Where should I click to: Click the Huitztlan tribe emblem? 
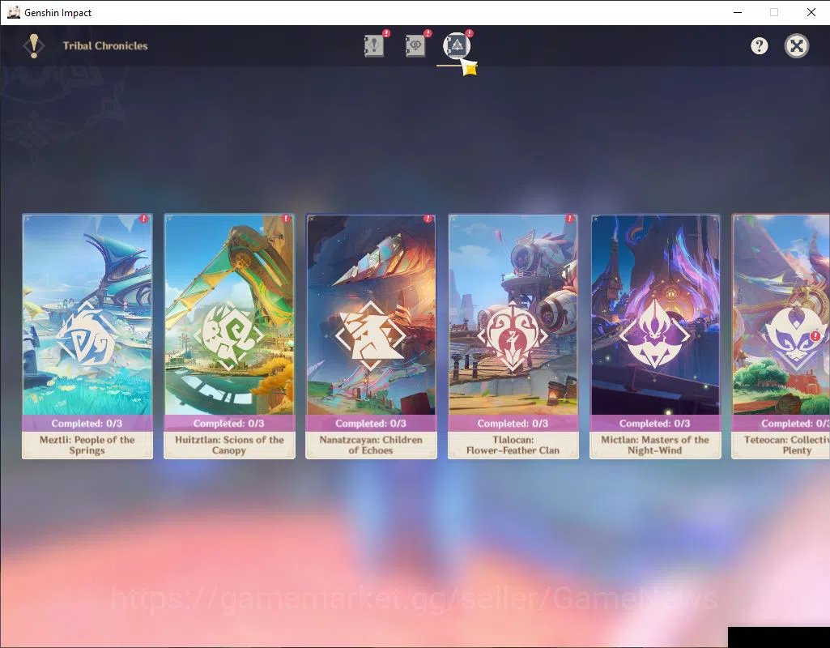228,335
